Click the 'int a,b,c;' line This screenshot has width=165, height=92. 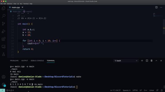pos(29,30)
